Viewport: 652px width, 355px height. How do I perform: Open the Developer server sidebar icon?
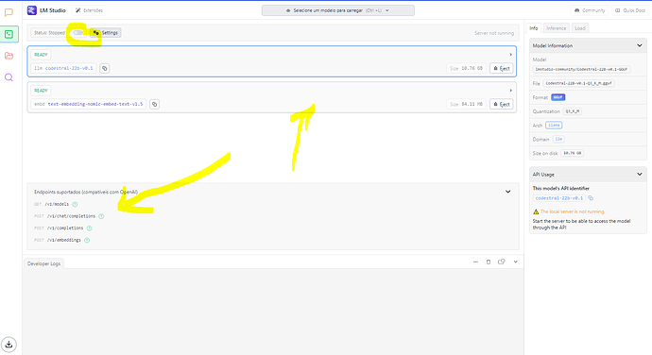click(x=9, y=34)
